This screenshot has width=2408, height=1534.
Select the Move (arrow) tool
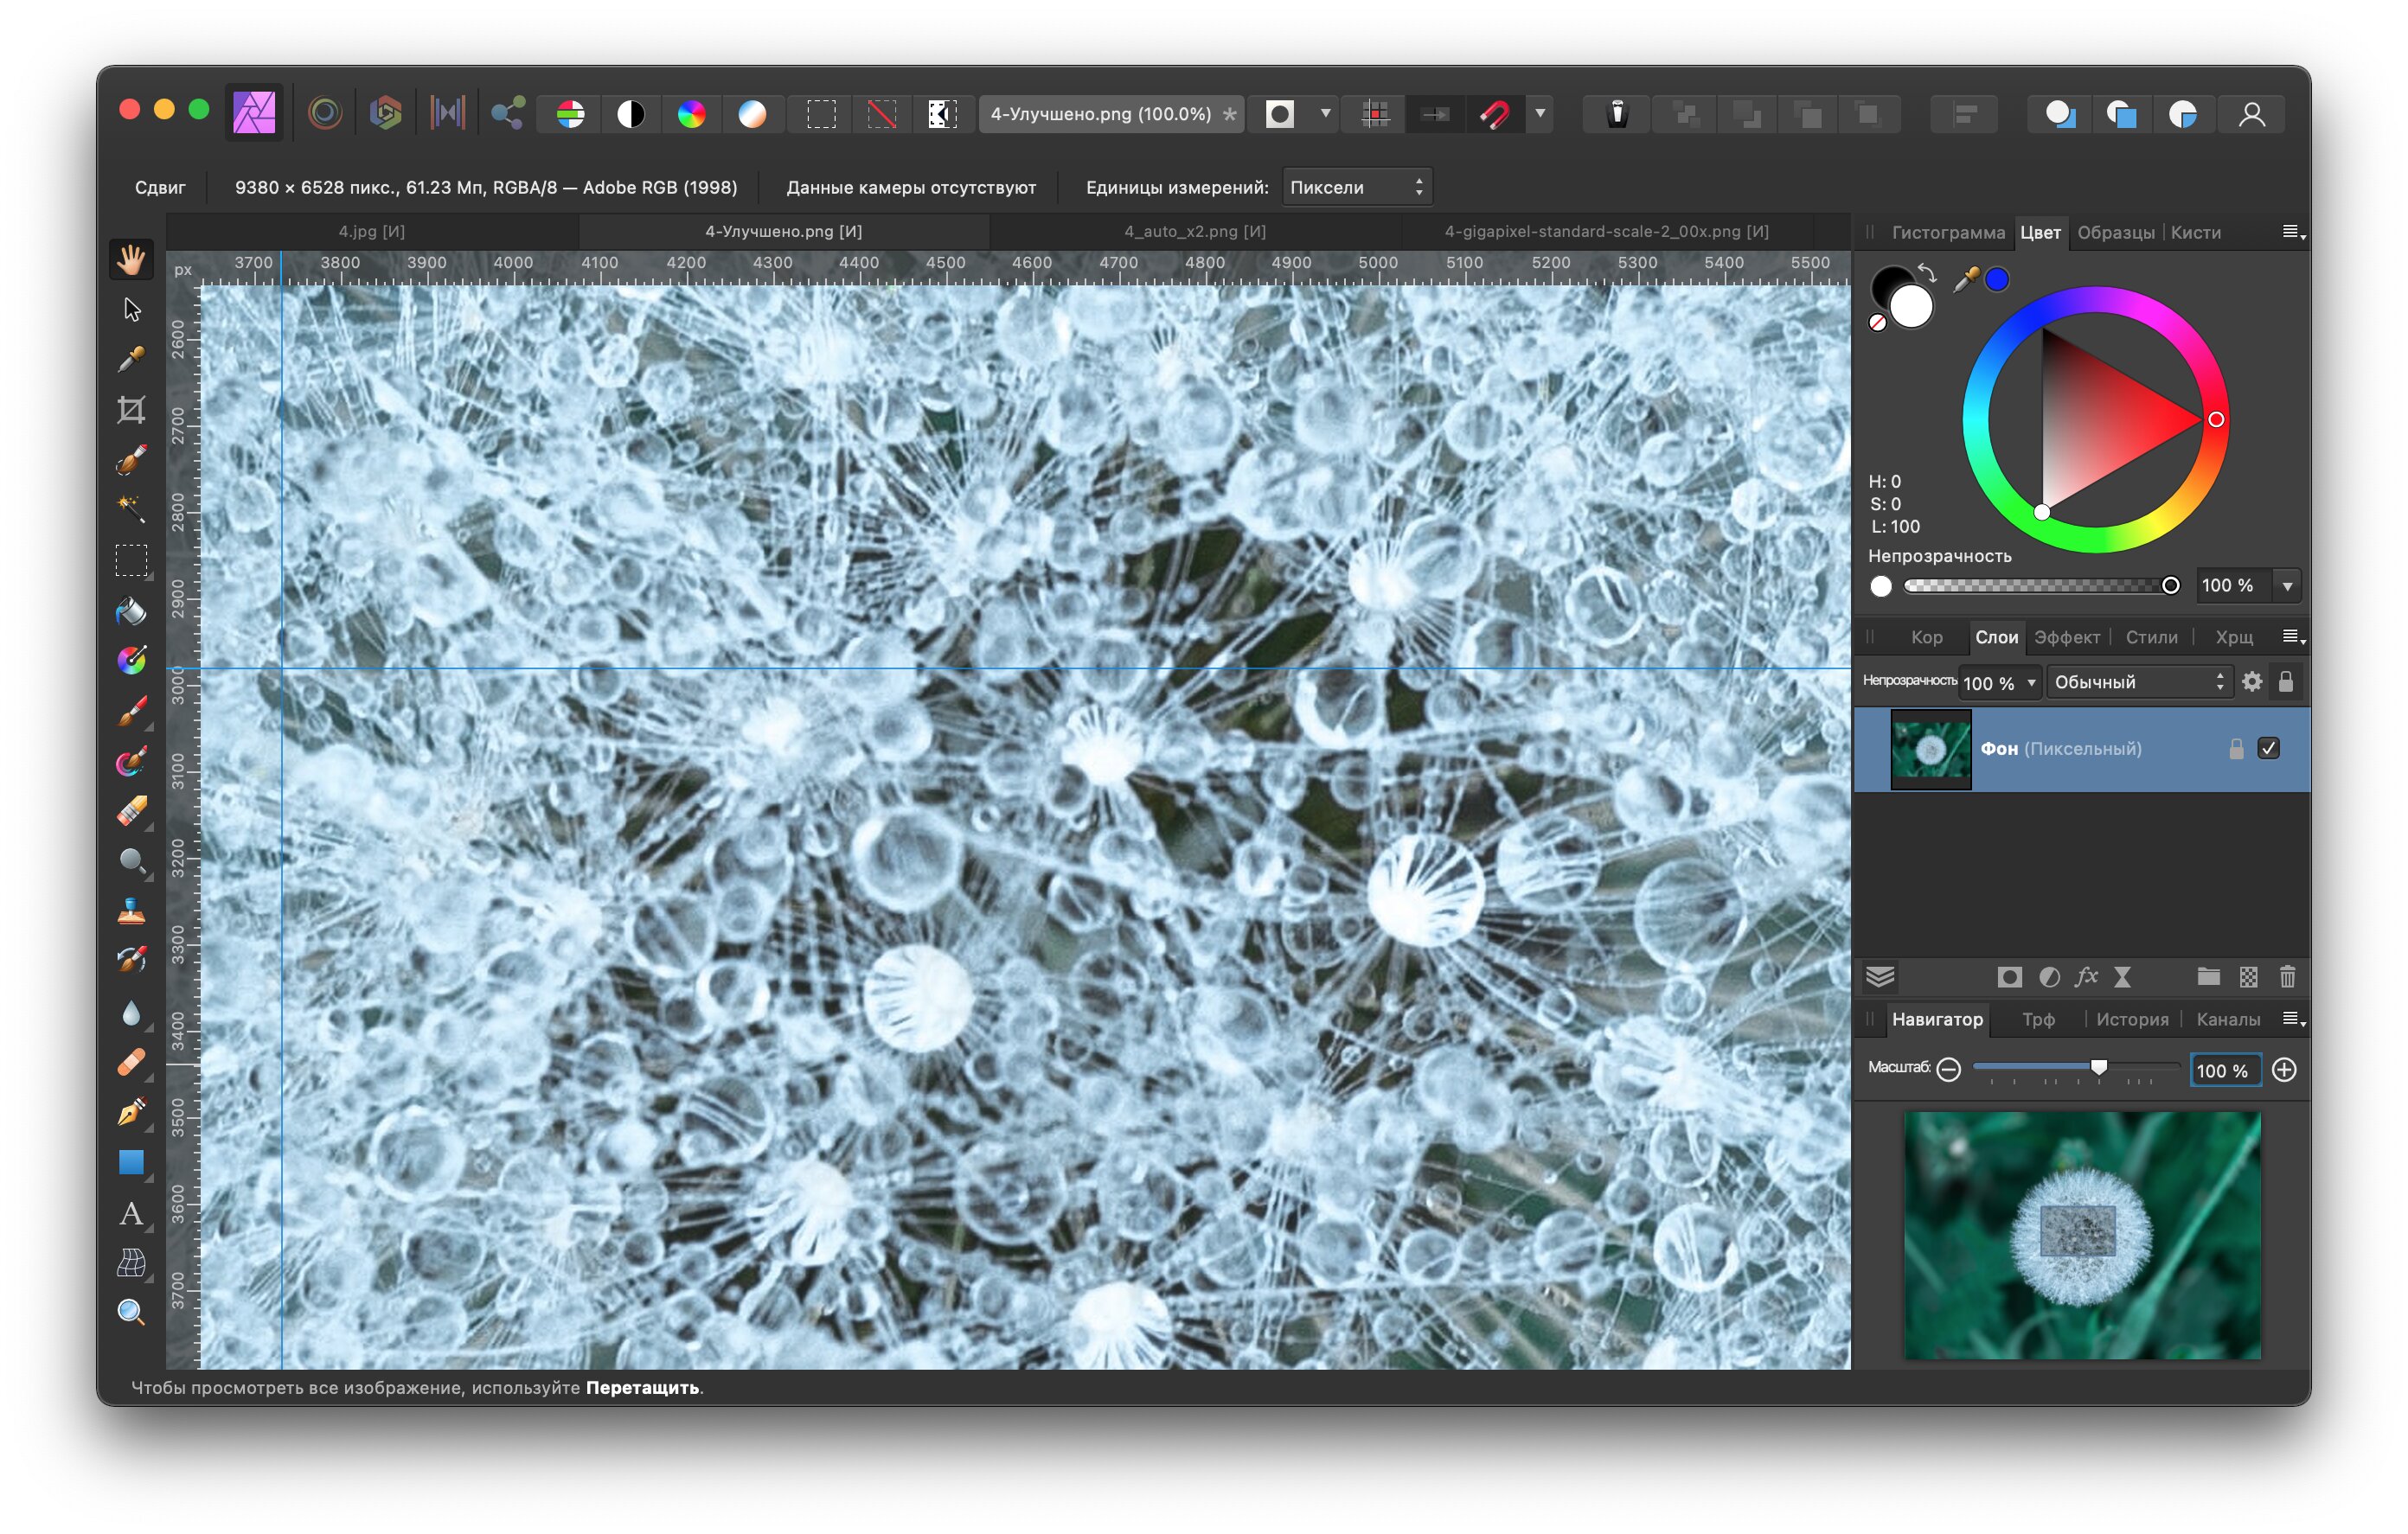point(131,310)
